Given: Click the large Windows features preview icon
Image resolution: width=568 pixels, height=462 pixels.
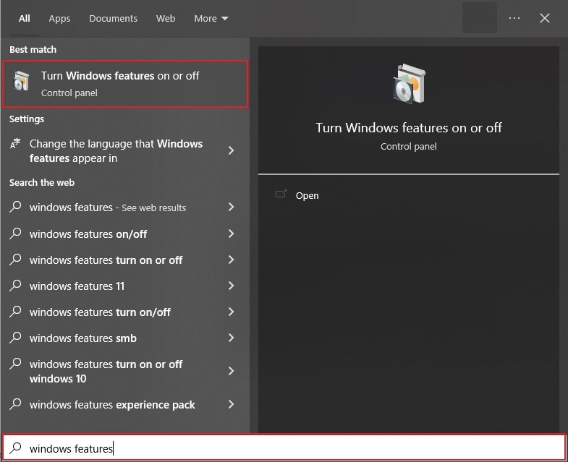Looking at the screenshot, I should tap(409, 84).
